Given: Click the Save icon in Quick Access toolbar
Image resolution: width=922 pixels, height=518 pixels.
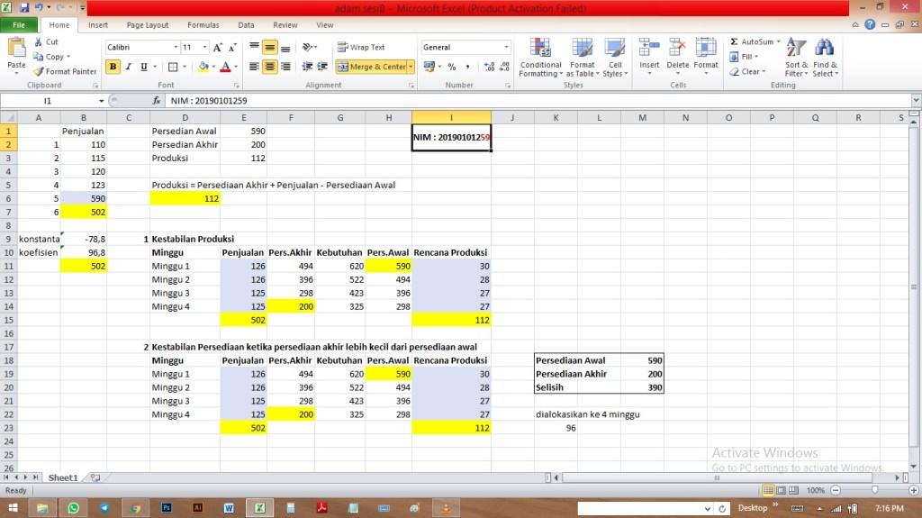Looking at the screenshot, I should 24,7.
